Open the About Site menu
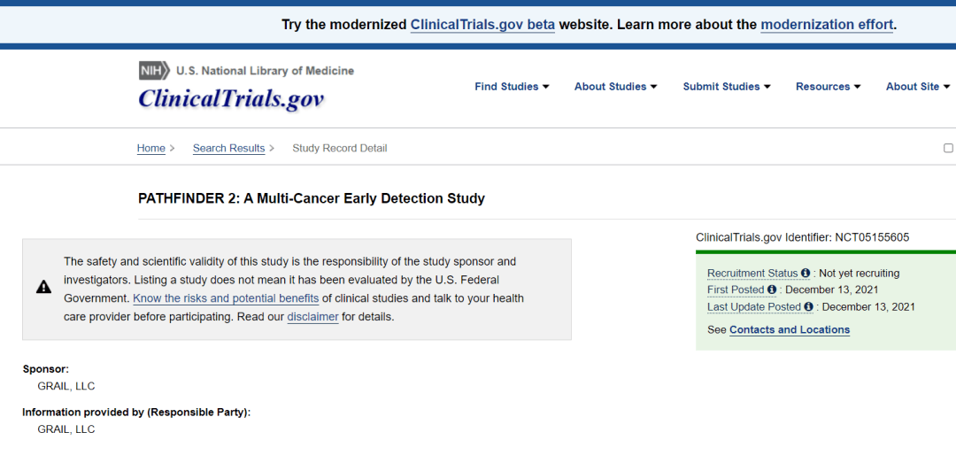 917,87
